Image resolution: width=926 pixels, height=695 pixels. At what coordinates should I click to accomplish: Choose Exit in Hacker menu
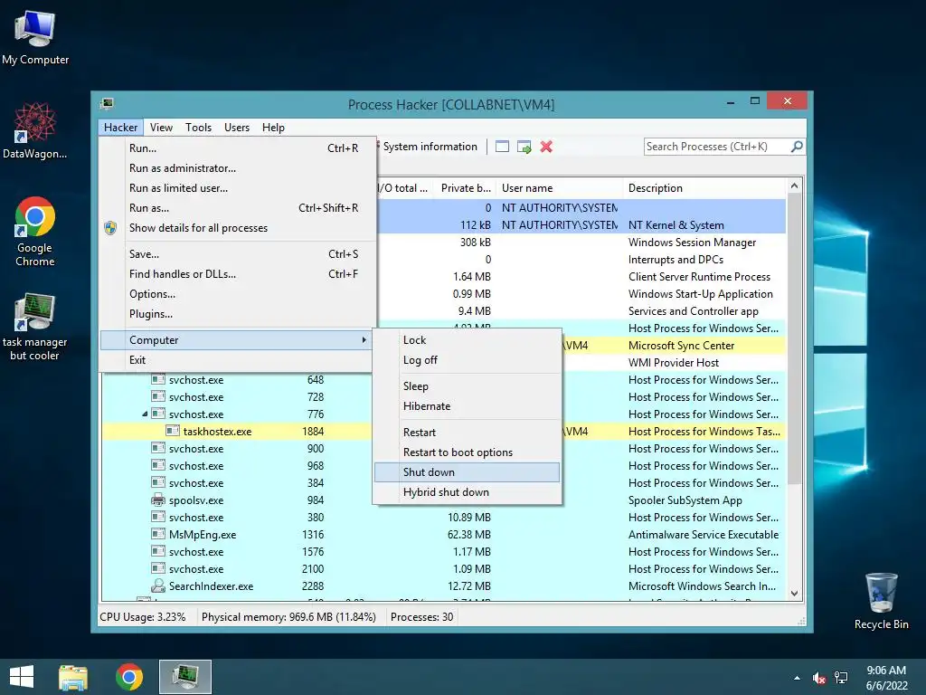coord(236,360)
